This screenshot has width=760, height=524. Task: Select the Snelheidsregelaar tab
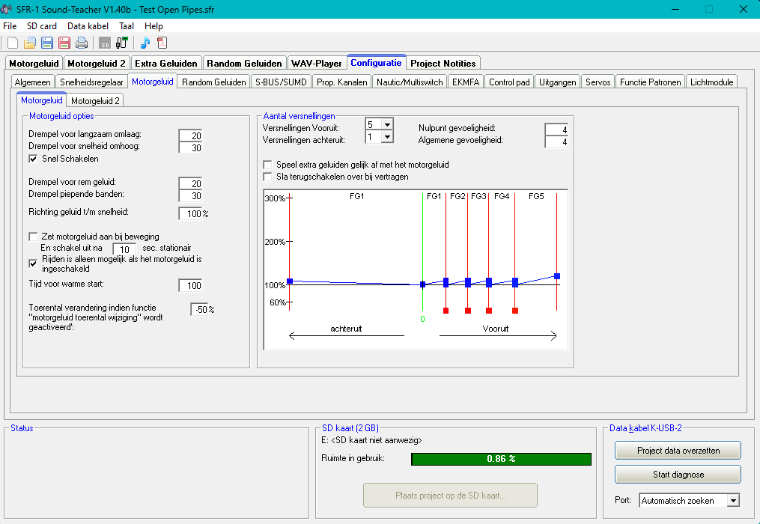[x=91, y=82]
